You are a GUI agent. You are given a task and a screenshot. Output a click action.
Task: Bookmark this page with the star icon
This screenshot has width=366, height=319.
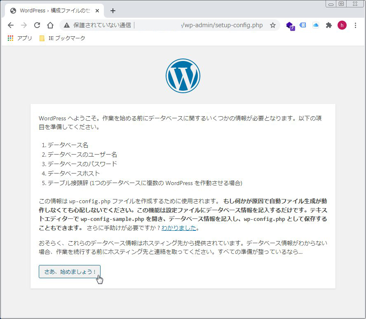[x=272, y=25]
